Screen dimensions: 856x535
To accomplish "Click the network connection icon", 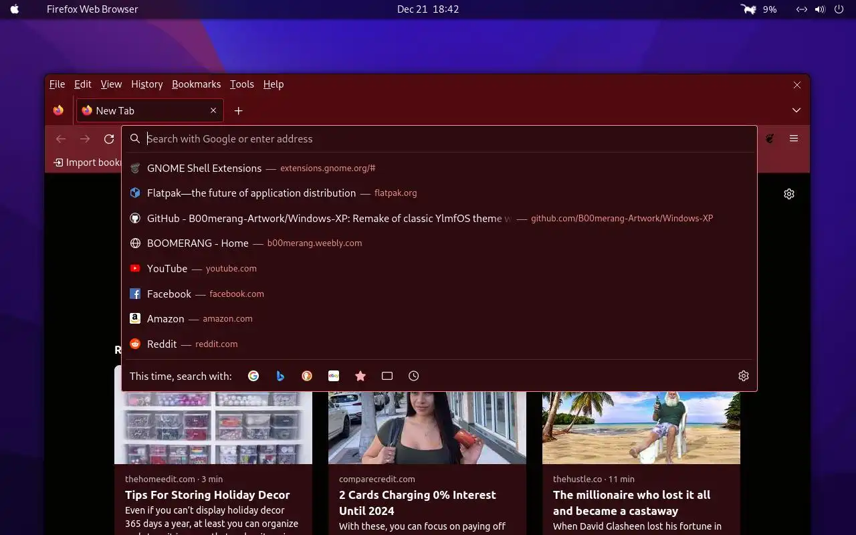I will click(x=801, y=9).
